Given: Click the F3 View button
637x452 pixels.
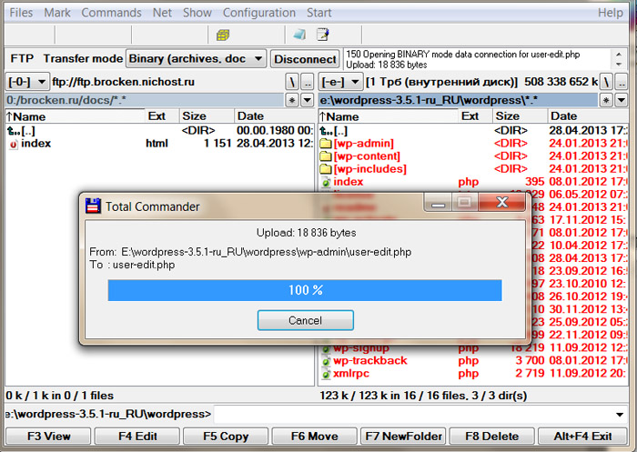Looking at the screenshot, I should coord(49,437).
